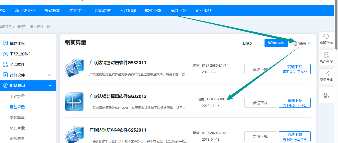This screenshot has width=338, height=143.
Task: Open the 资料下载 nav tab
Action: (178, 11)
